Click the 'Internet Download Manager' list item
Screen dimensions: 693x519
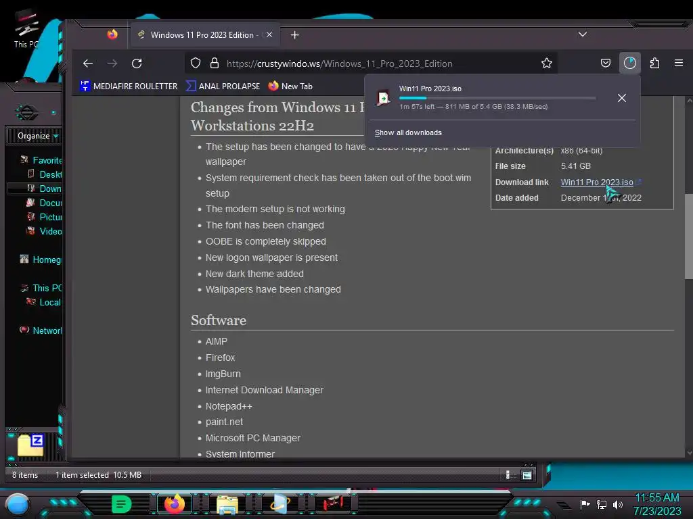point(265,390)
